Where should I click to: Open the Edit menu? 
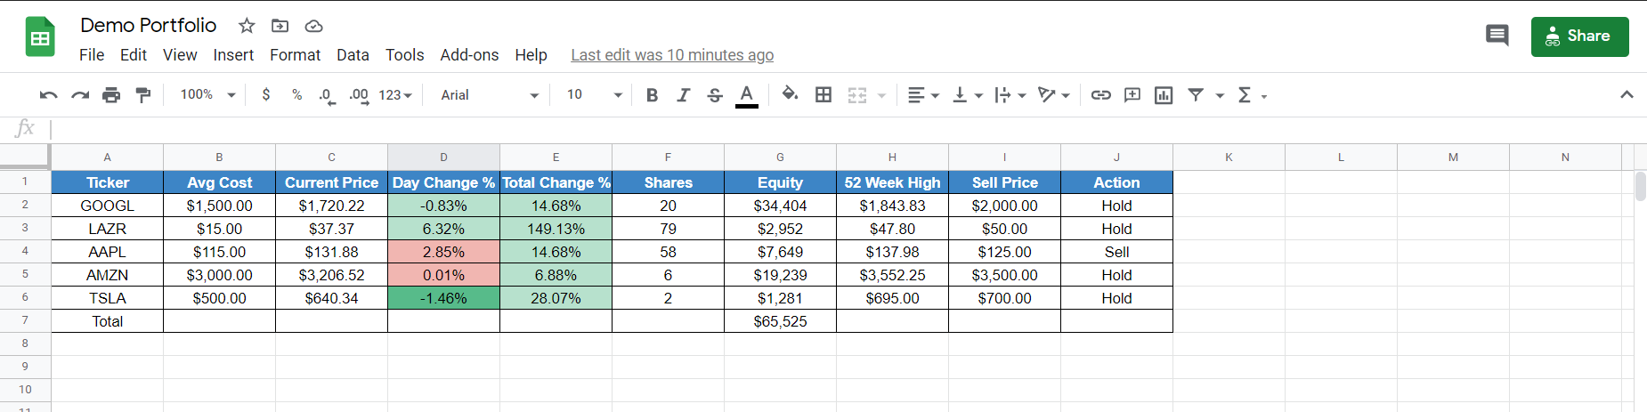[134, 55]
